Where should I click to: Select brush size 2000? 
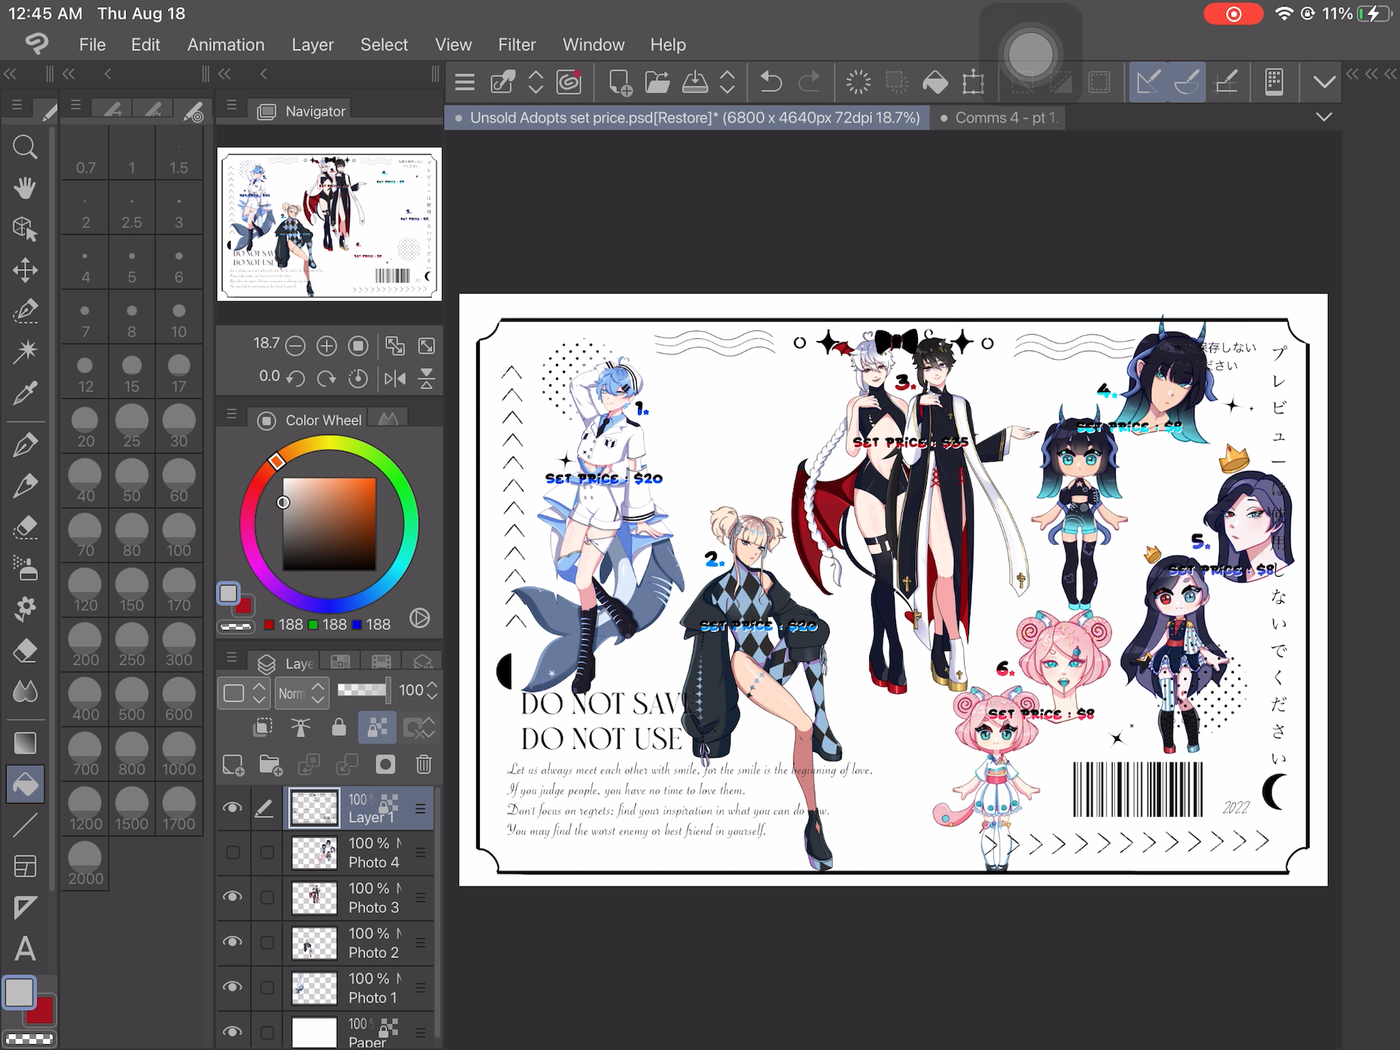(x=85, y=863)
